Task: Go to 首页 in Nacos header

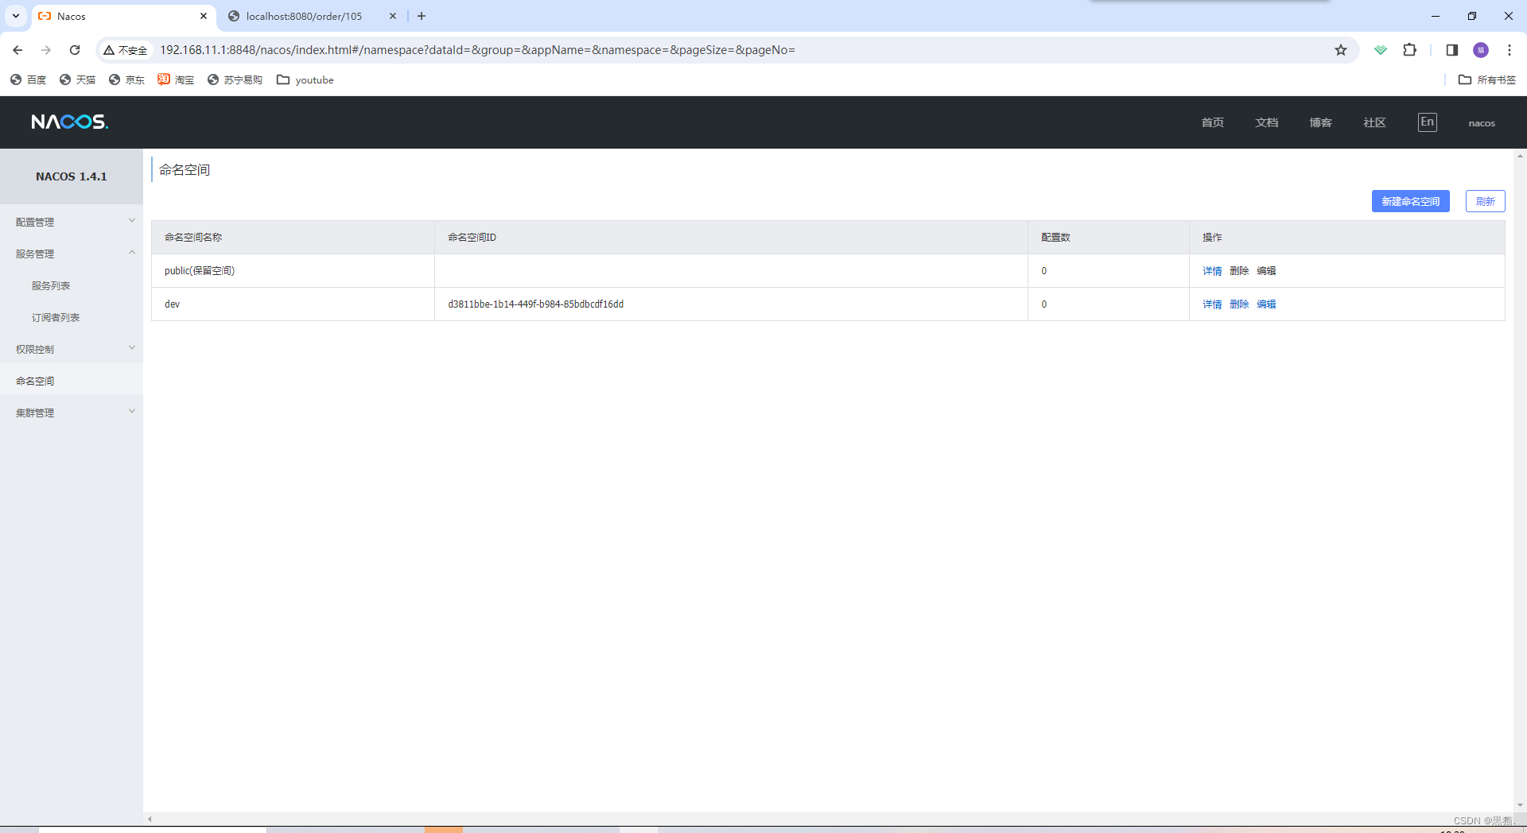Action: [x=1212, y=122]
